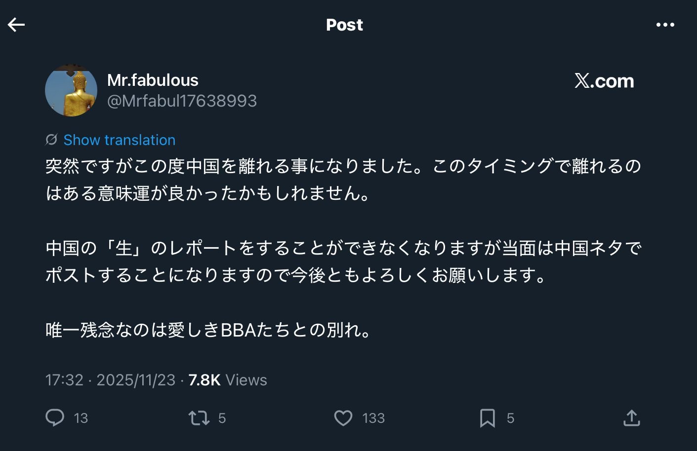Go back with the left arrow
The width and height of the screenshot is (697, 451).
click(x=16, y=25)
